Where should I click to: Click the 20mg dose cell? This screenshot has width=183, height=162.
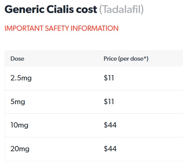20,149
